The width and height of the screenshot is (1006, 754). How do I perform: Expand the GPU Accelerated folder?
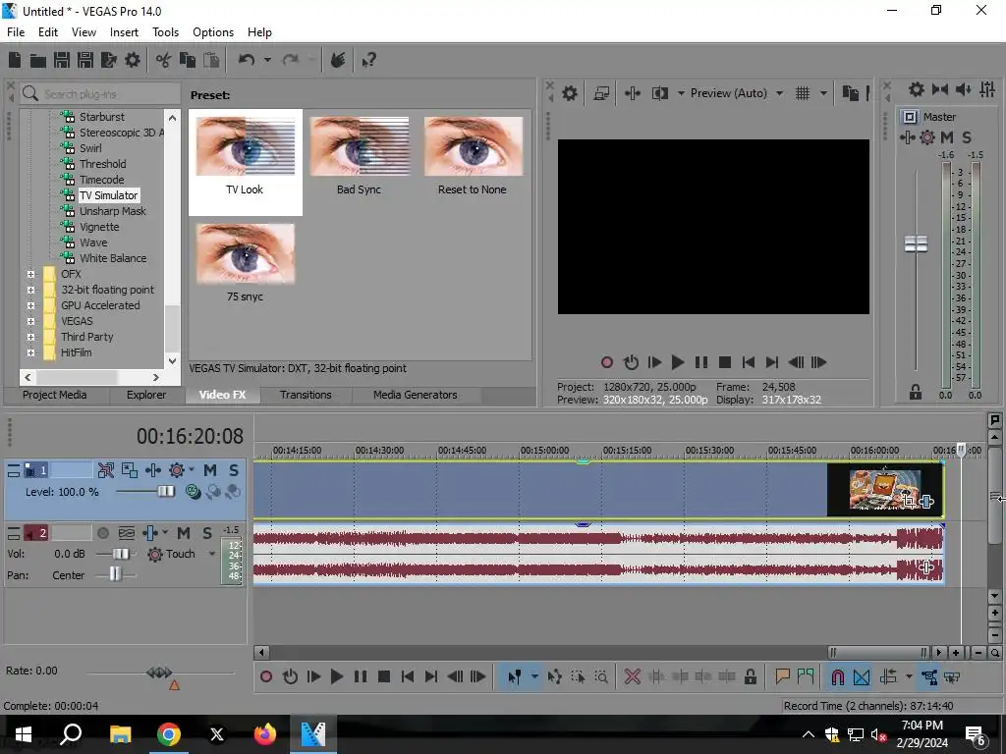(30, 305)
